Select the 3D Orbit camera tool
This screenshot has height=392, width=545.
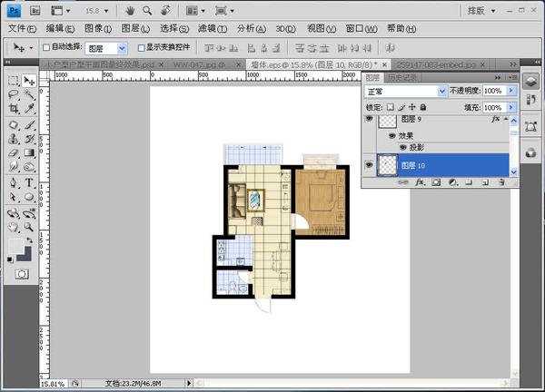click(x=29, y=213)
